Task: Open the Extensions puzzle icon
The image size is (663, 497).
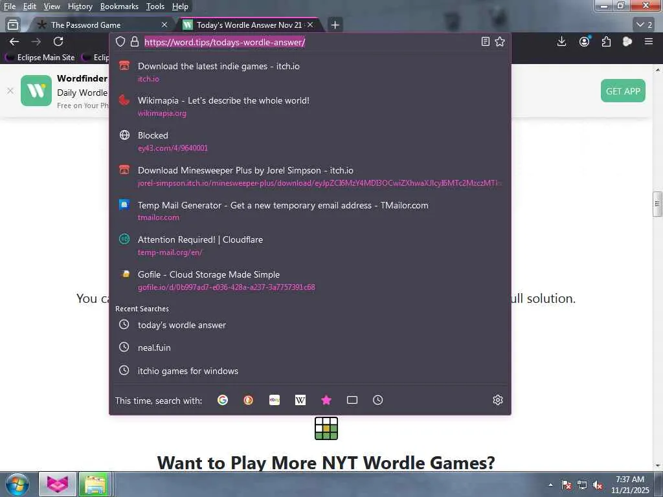Action: point(606,41)
